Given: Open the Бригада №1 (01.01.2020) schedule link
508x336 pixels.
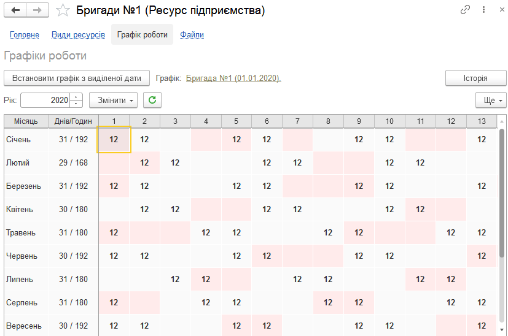Looking at the screenshot, I should point(233,78).
